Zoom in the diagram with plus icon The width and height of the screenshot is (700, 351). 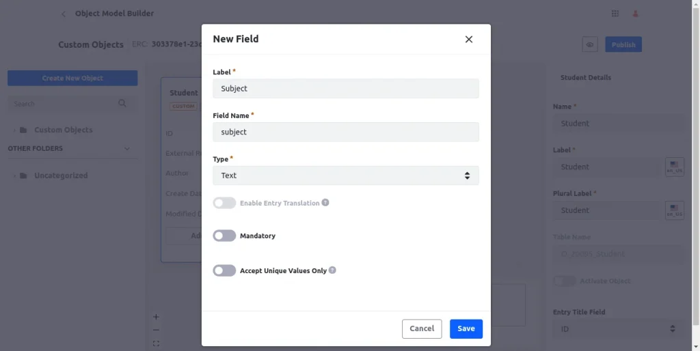pos(156,317)
